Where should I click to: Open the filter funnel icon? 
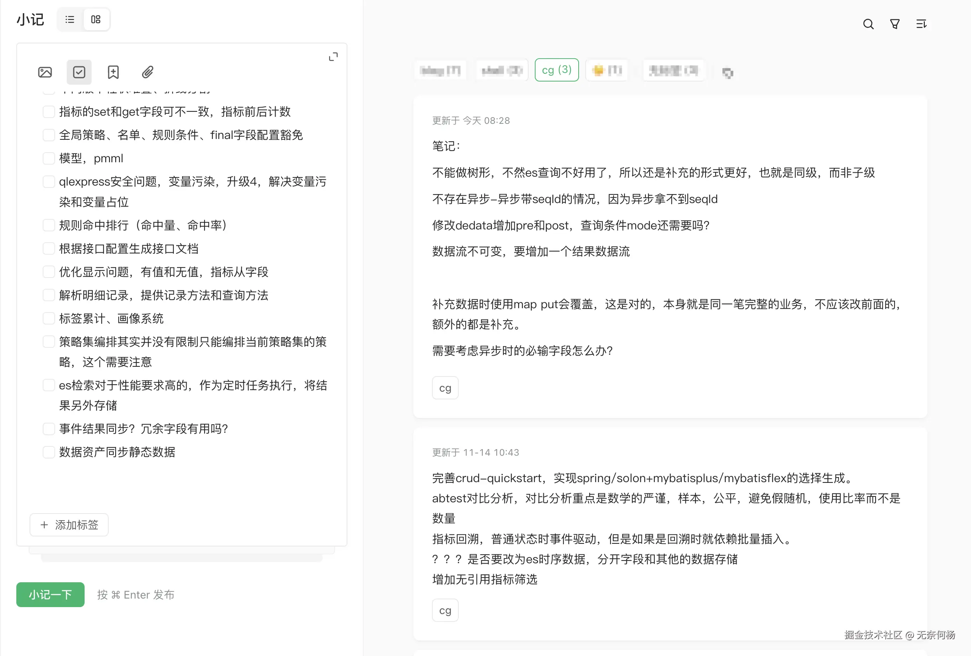(895, 24)
